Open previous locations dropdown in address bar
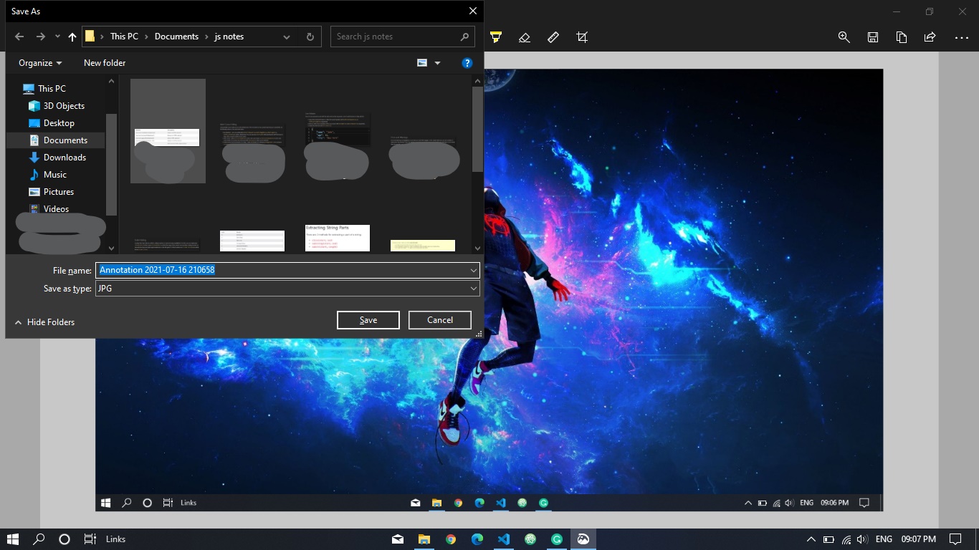Screen dimensions: 979x550 tap(287, 37)
